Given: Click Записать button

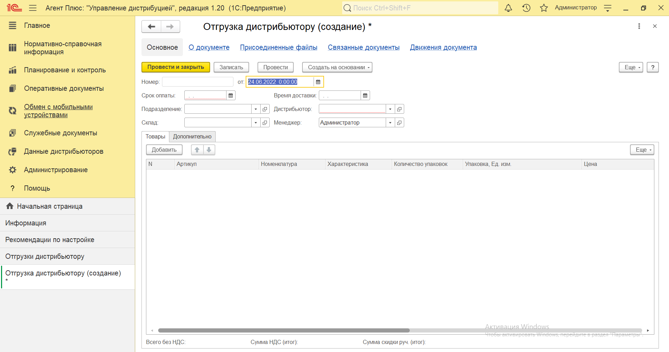Looking at the screenshot, I should pyautogui.click(x=231, y=67).
